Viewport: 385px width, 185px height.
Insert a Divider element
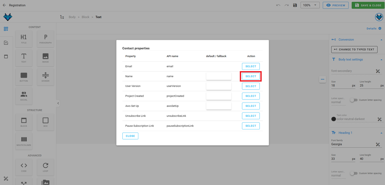(x=45, y=77)
